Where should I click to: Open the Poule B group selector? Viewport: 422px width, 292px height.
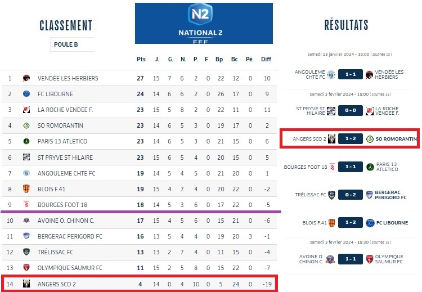coord(71,44)
